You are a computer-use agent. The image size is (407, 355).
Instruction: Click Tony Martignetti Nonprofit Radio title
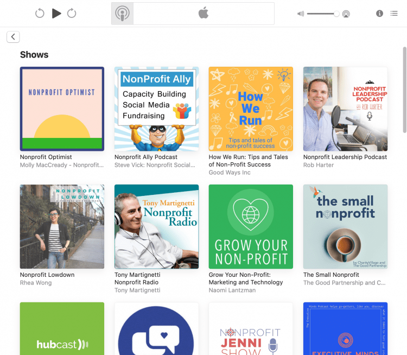click(138, 278)
